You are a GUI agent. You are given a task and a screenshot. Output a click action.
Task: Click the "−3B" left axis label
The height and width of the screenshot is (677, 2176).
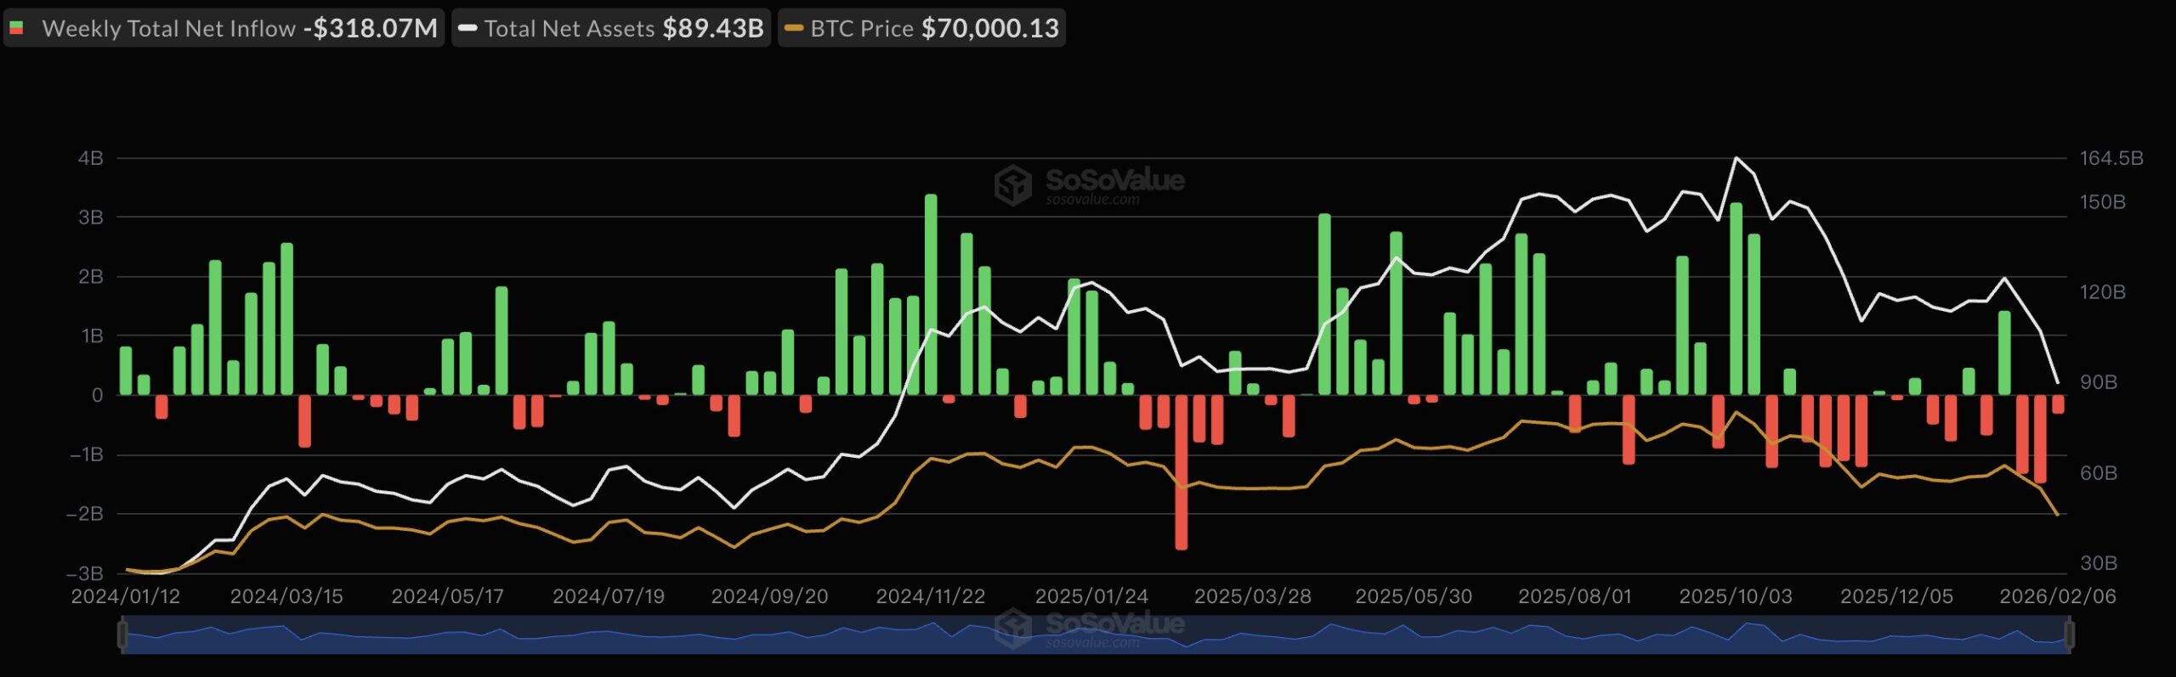point(85,573)
